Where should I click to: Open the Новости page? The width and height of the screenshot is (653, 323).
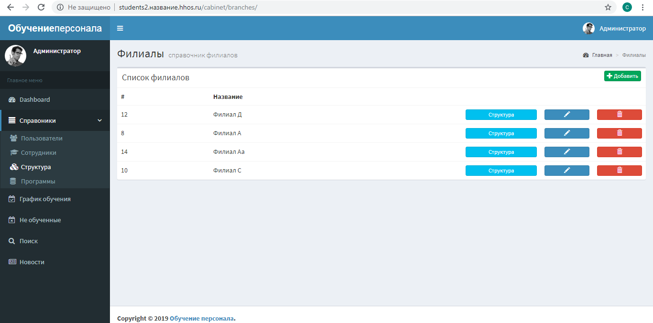tap(55, 262)
